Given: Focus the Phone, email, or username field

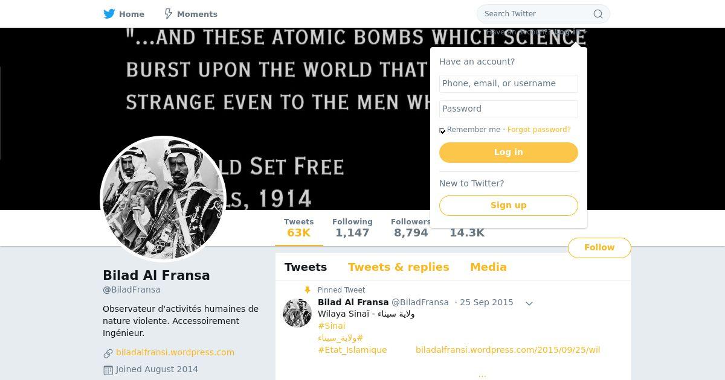Looking at the screenshot, I should 509,84.
